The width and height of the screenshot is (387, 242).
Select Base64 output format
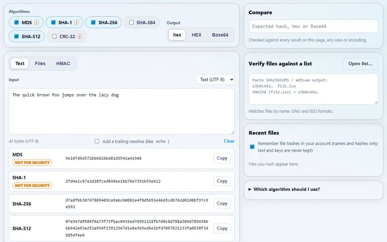click(x=220, y=35)
